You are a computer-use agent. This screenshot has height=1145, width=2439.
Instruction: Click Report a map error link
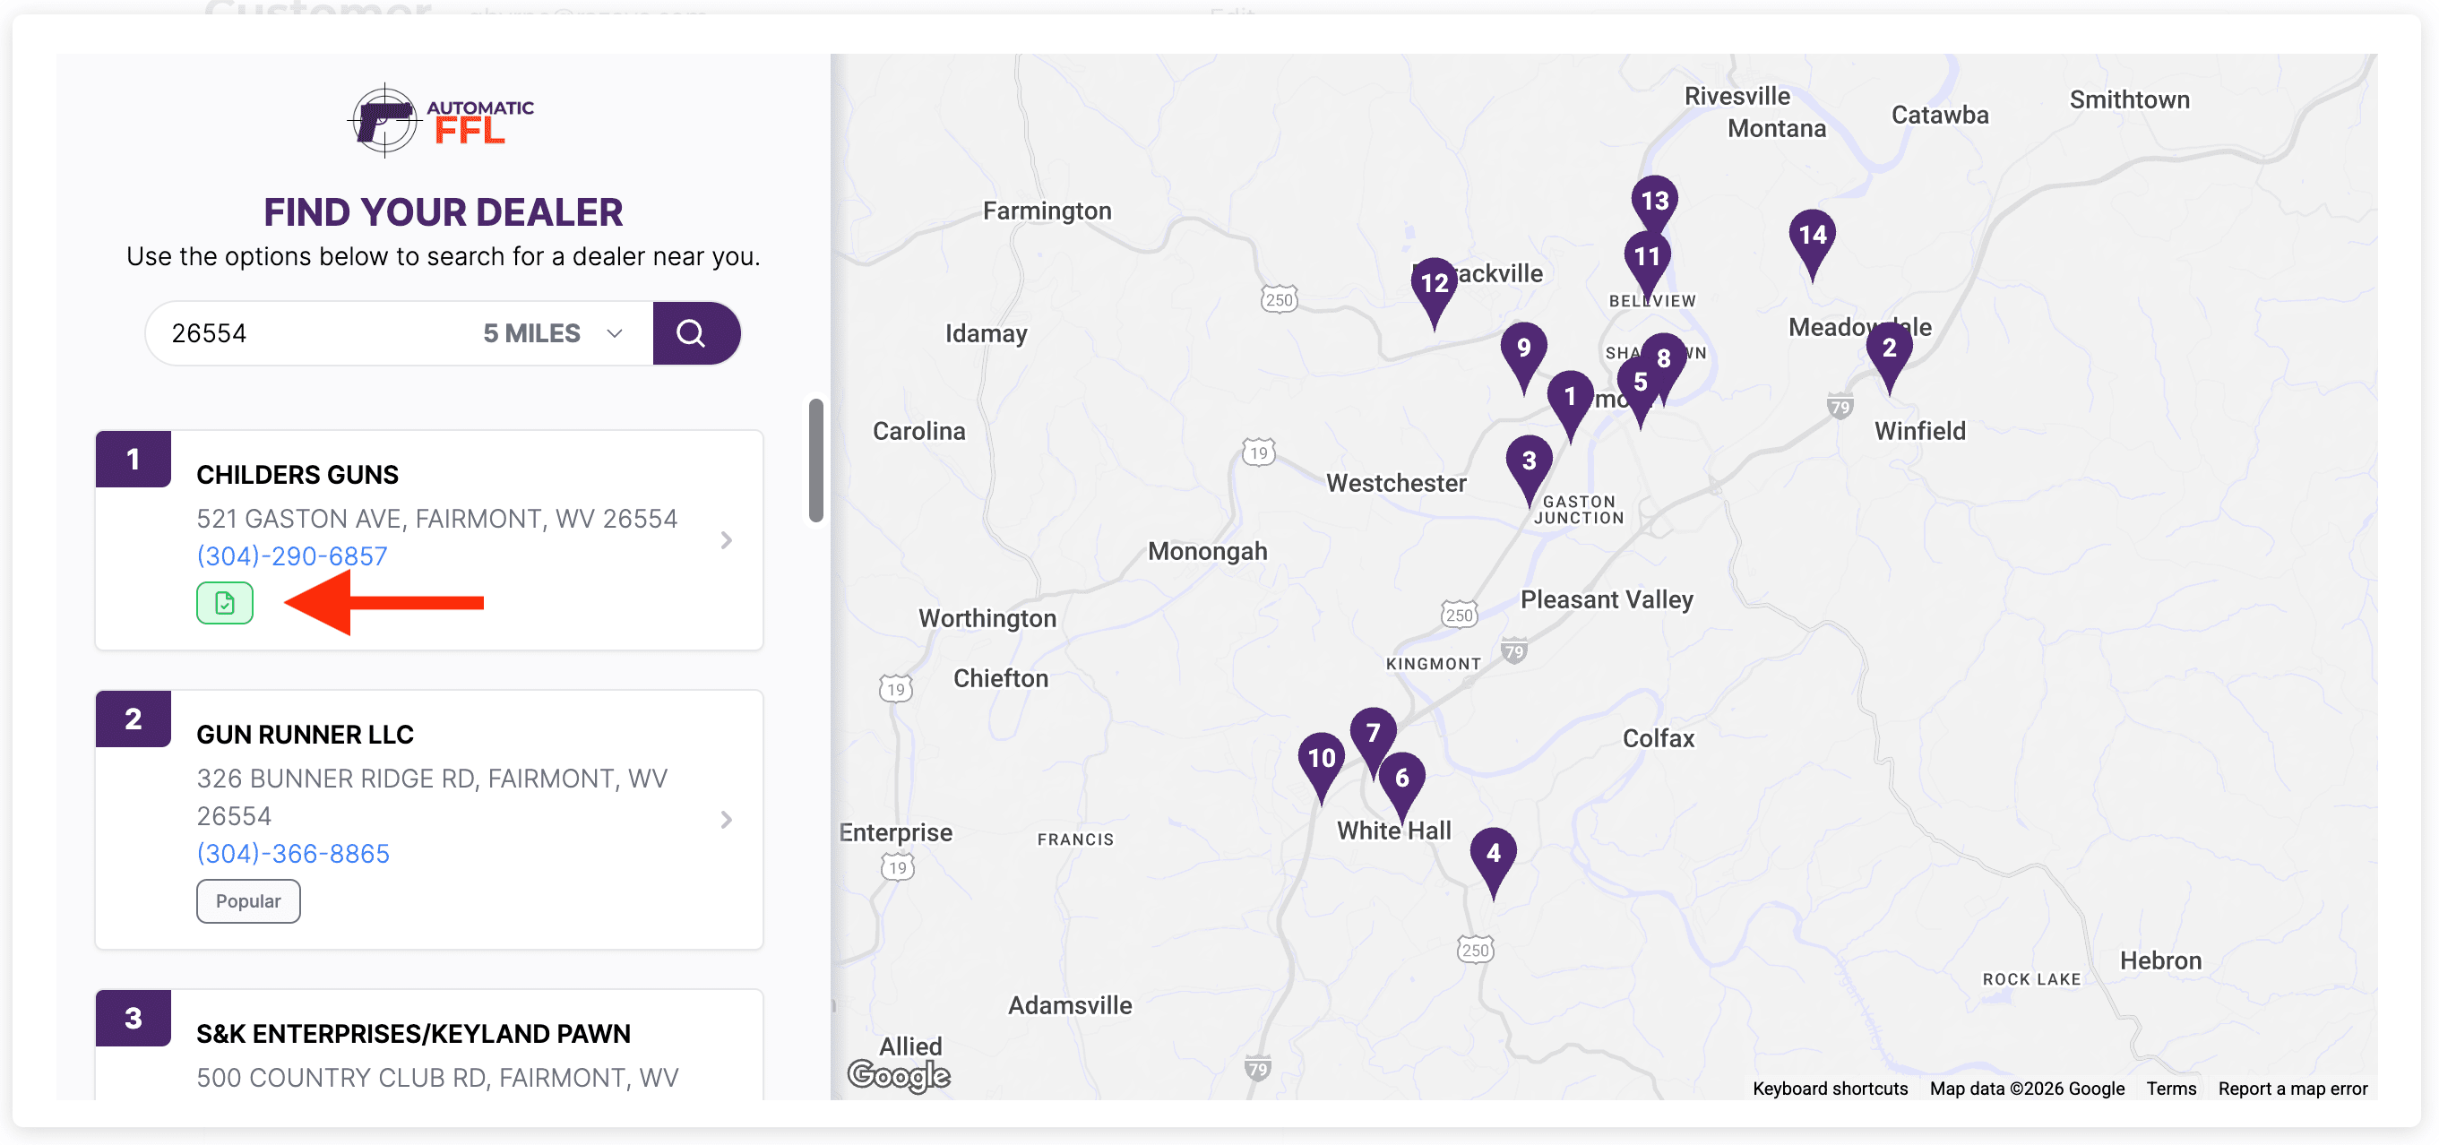coord(2292,1089)
